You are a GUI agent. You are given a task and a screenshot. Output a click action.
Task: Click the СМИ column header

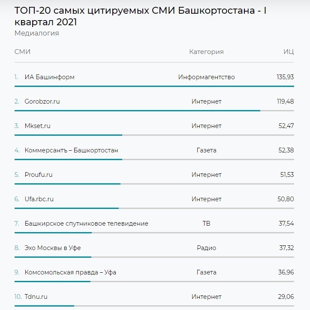tap(22, 52)
